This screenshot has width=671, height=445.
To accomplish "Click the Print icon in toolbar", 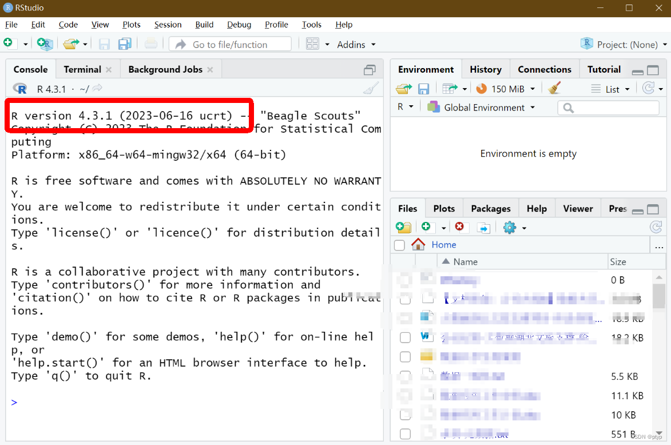I will 150,43.
